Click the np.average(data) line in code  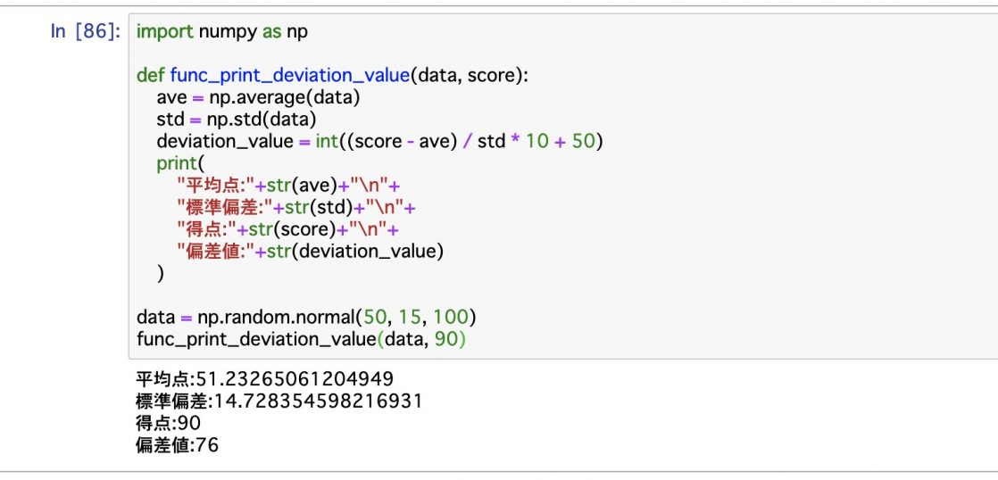258,98
